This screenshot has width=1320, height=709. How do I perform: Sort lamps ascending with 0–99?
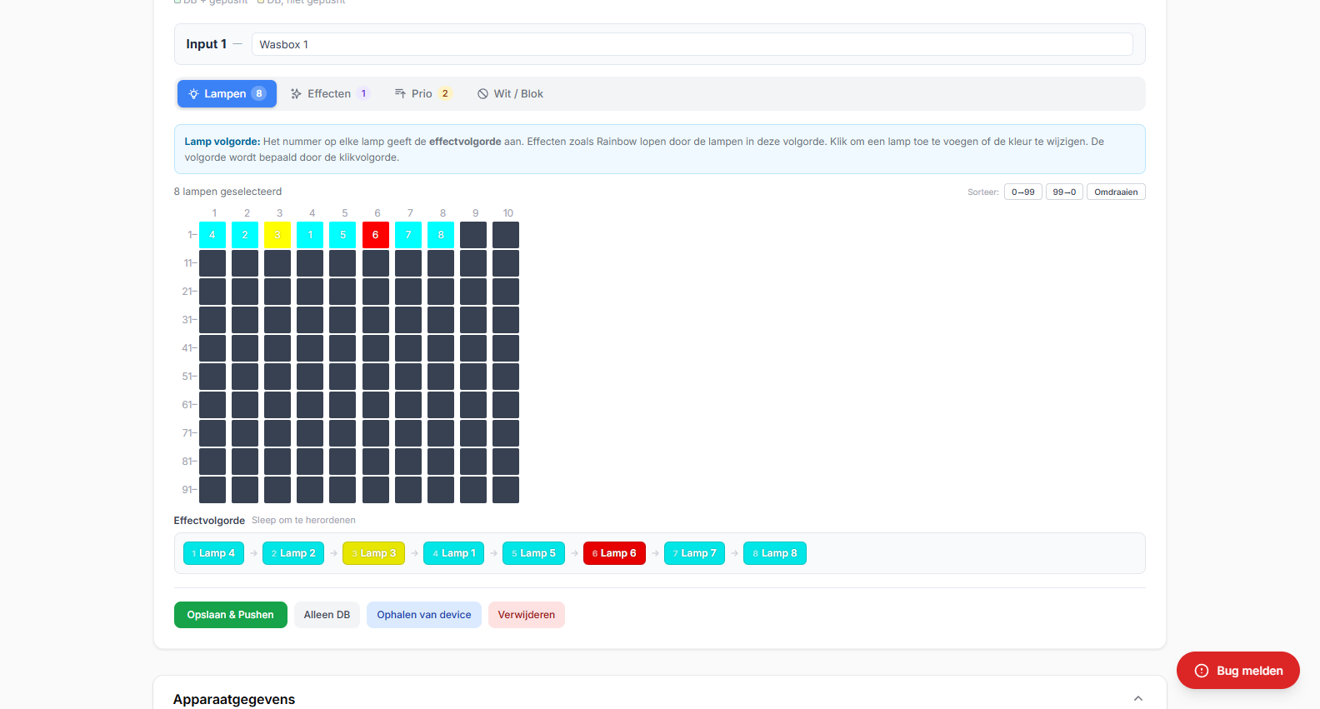pos(1022,192)
